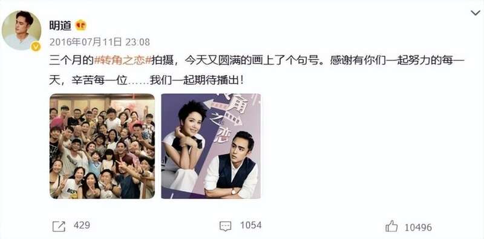Open 明道's profile avatar photo
The image size is (484, 239).
(x=22, y=30)
